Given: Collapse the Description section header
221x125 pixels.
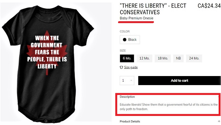Looking at the screenshot, I should point(127,97).
